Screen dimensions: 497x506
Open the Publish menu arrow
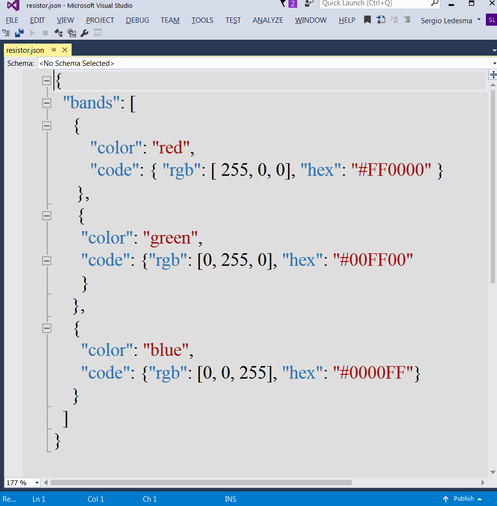(480, 499)
